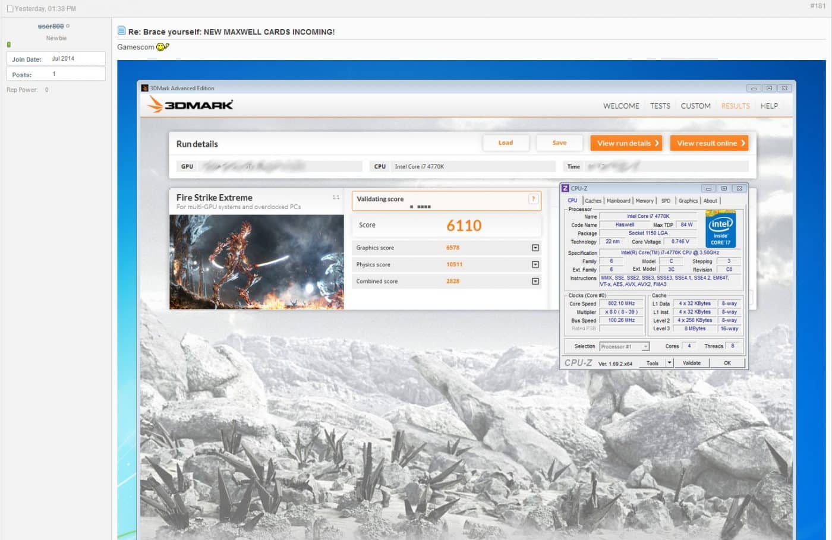Click the Package field Socket 1150 LGA
Screen dimensions: 832x540
(x=648, y=233)
